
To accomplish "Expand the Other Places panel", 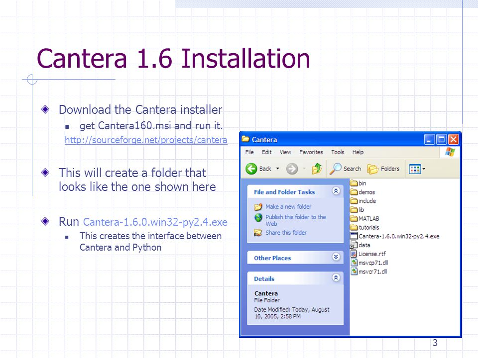I will pos(336,257).
